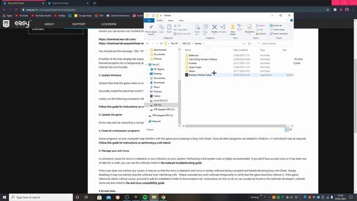Create a New folder from the ribbon
Screen dimensions: 357x201
(x=233, y=30)
